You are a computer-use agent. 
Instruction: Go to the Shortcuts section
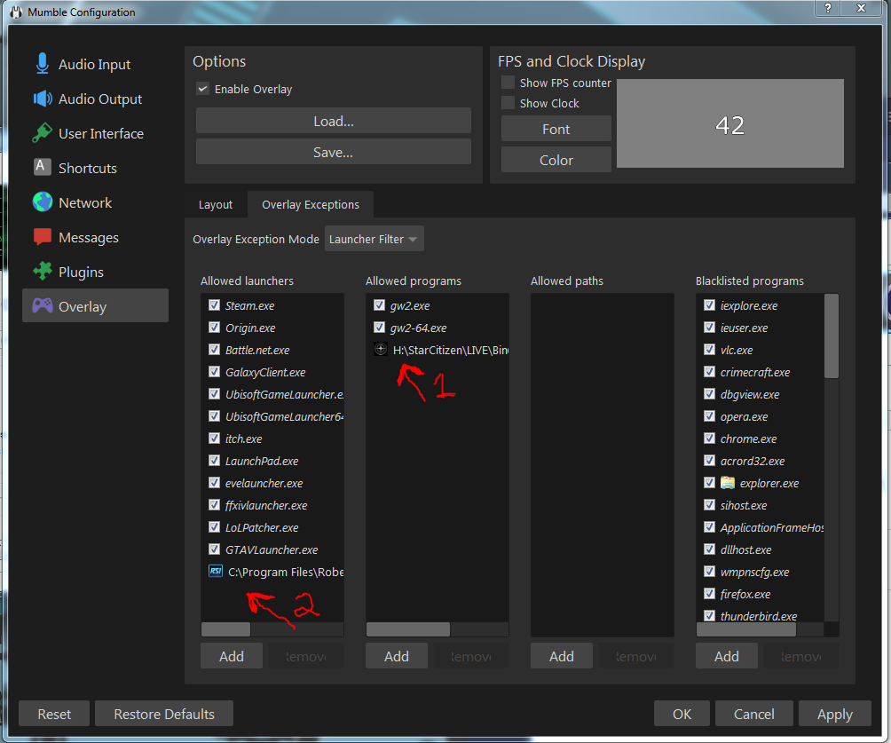86,168
